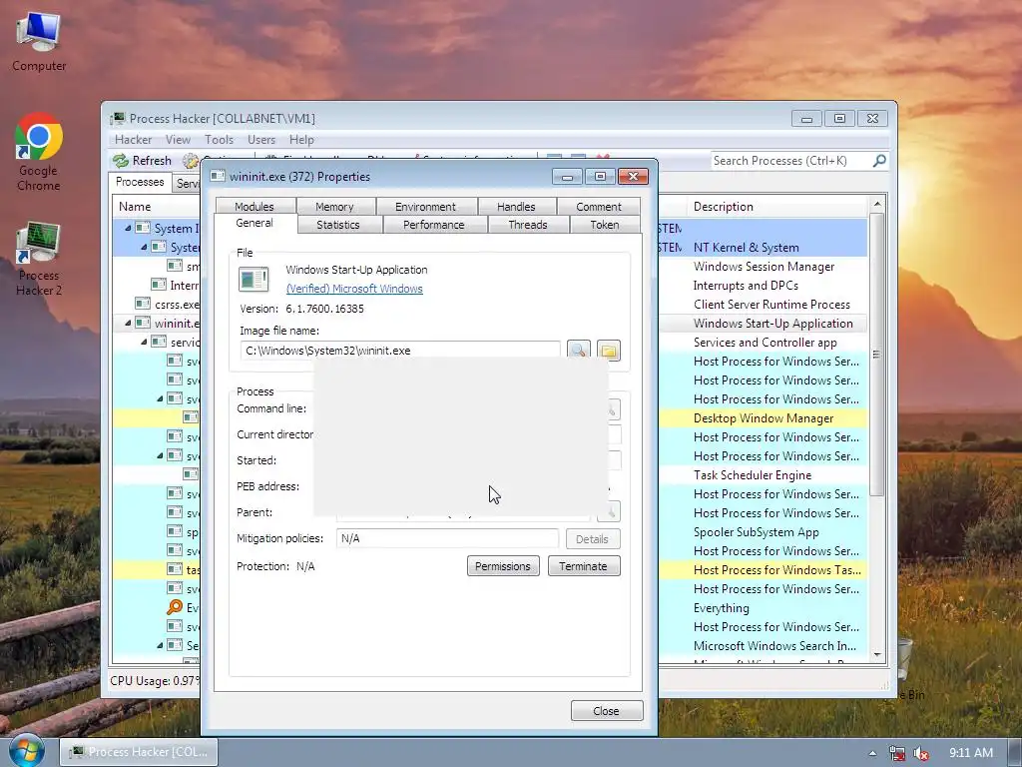The height and width of the screenshot is (767, 1022).
Task: Open the Computer desktop icon
Action: [x=39, y=40]
